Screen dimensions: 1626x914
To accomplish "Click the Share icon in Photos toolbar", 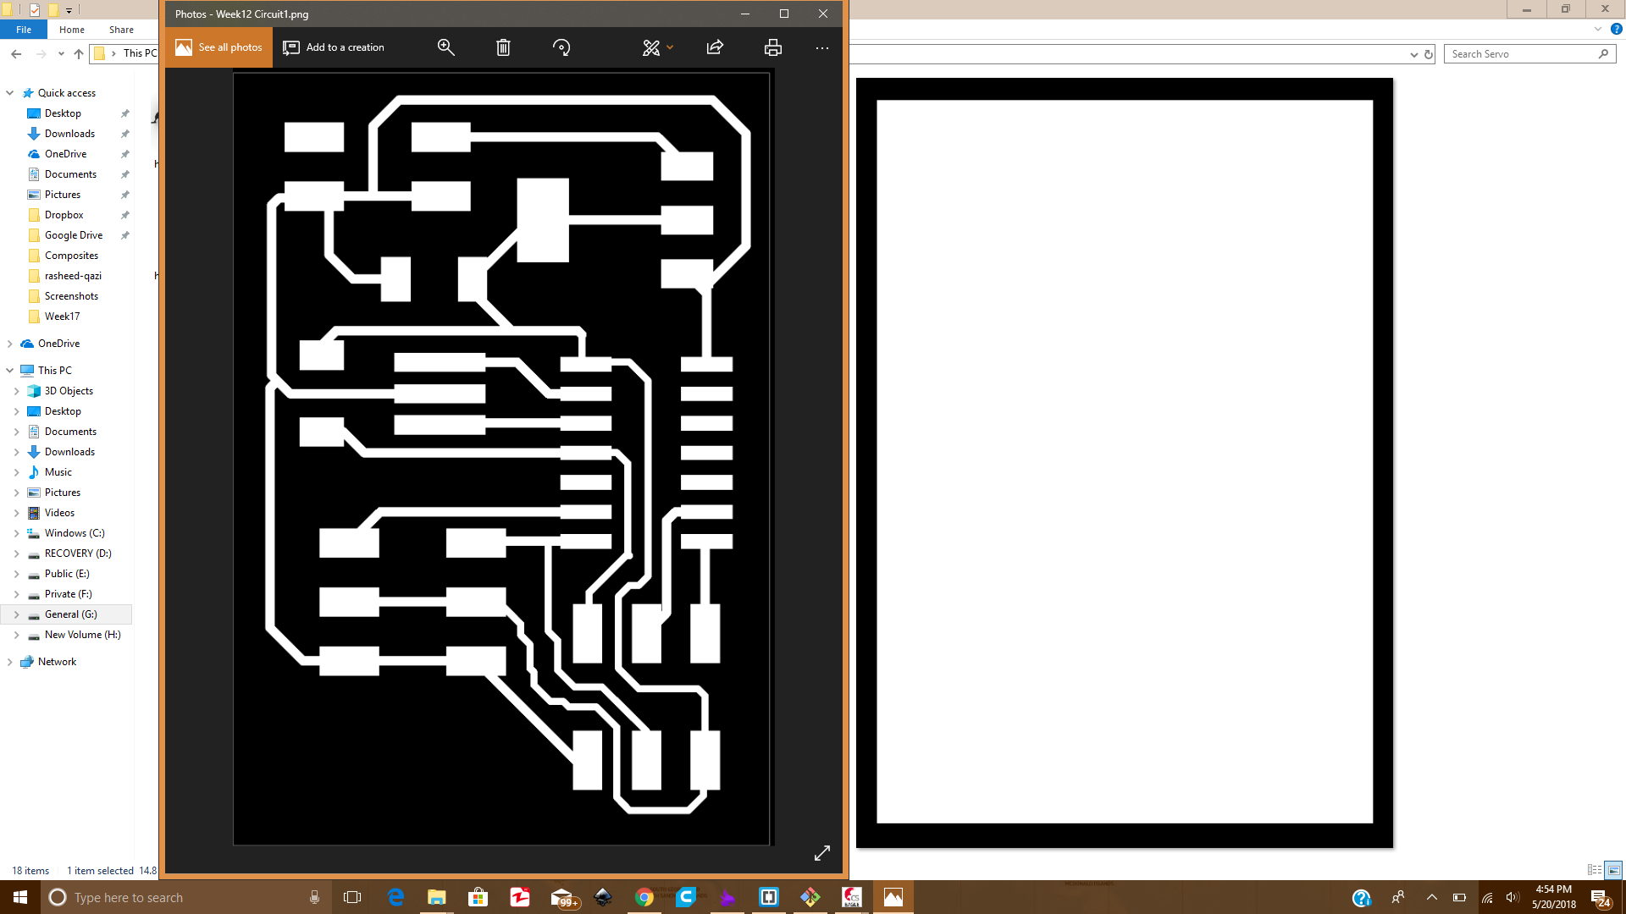I will click(x=715, y=47).
